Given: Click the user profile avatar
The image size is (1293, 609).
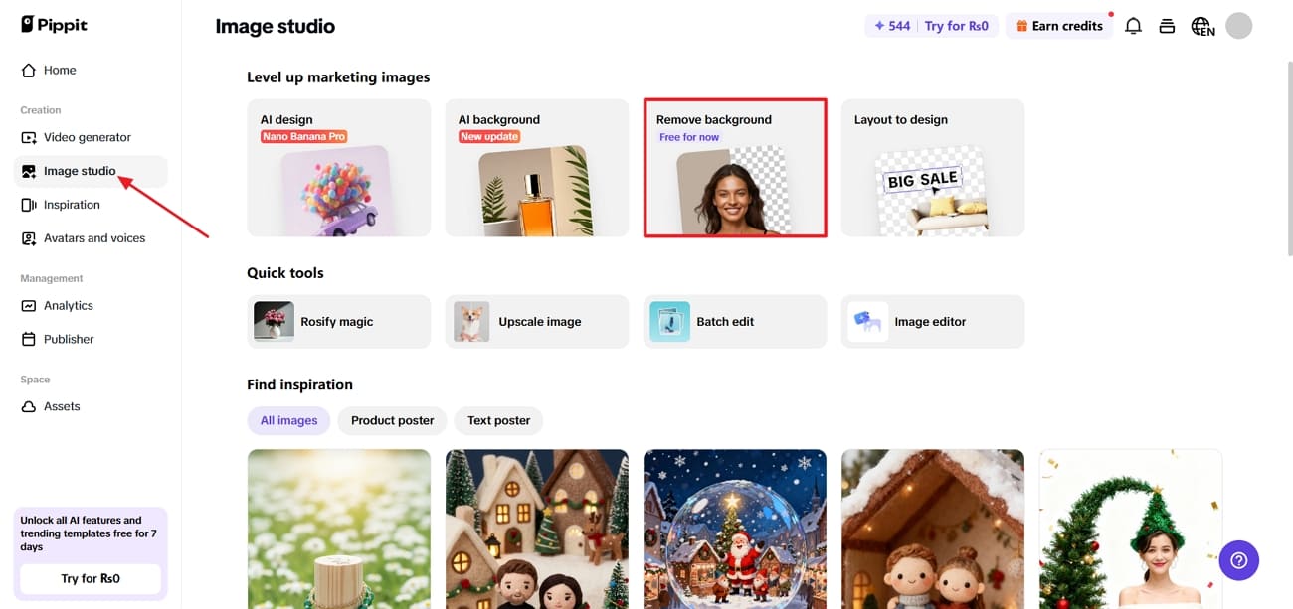Looking at the screenshot, I should tap(1238, 26).
